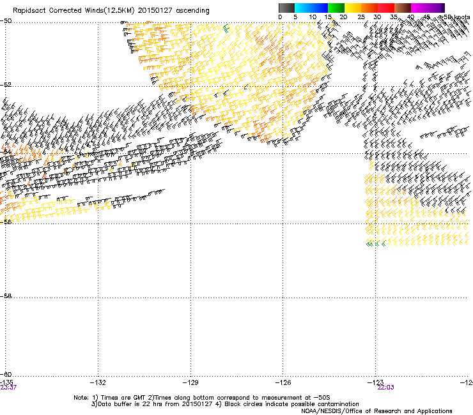Click the 'Data buffer is 22 hrs' note line
This screenshot has height=415, width=473.
tap(225, 404)
